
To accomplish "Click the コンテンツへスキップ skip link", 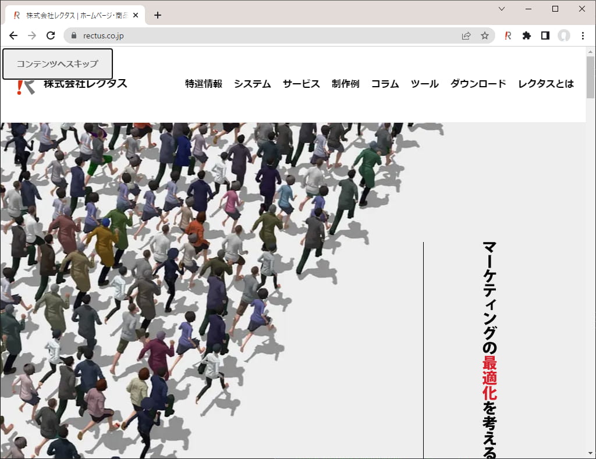I will coord(58,64).
